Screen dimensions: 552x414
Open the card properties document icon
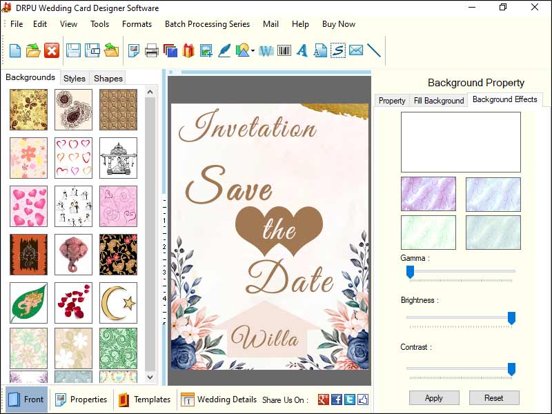(134, 50)
